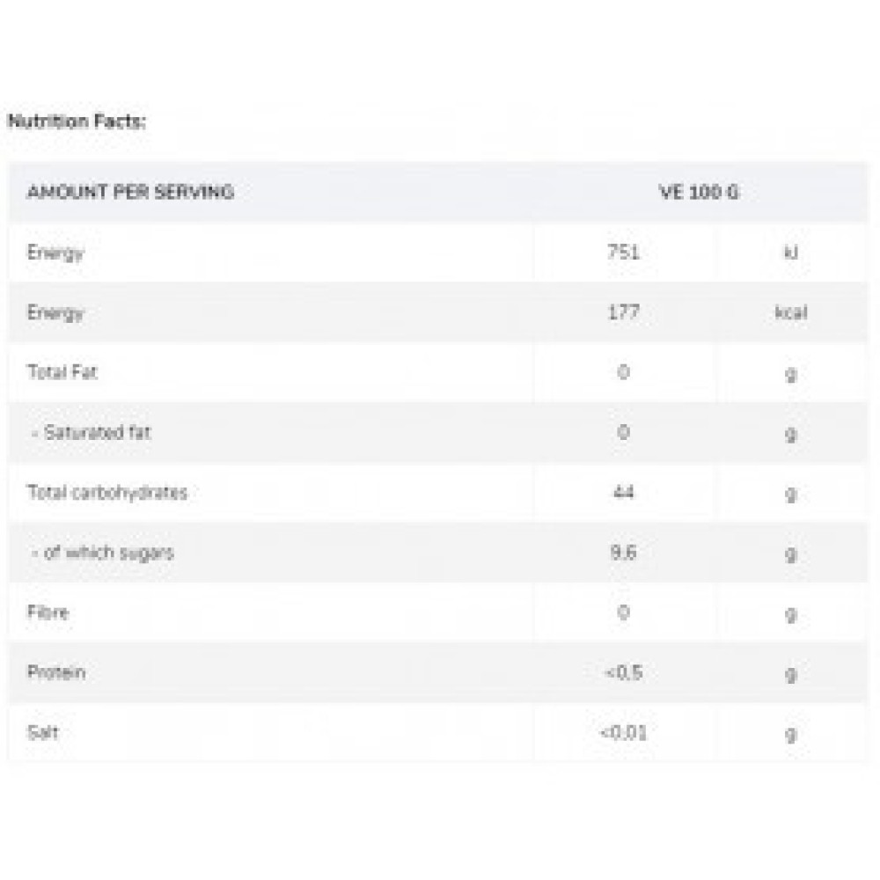Select the kJ unit cell
This screenshot has width=880, height=880.
789,253
